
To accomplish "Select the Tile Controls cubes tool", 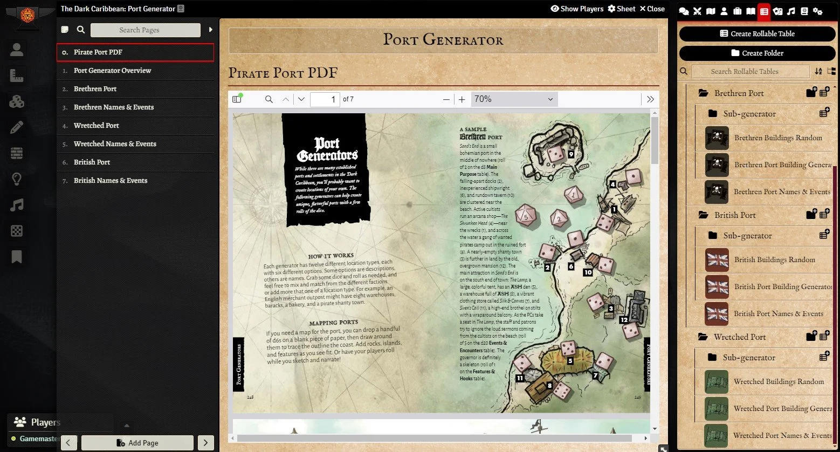I will (17, 101).
